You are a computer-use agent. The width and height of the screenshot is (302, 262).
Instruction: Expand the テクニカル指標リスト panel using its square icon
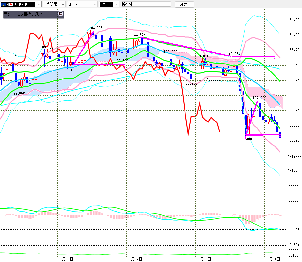tap(61, 14)
